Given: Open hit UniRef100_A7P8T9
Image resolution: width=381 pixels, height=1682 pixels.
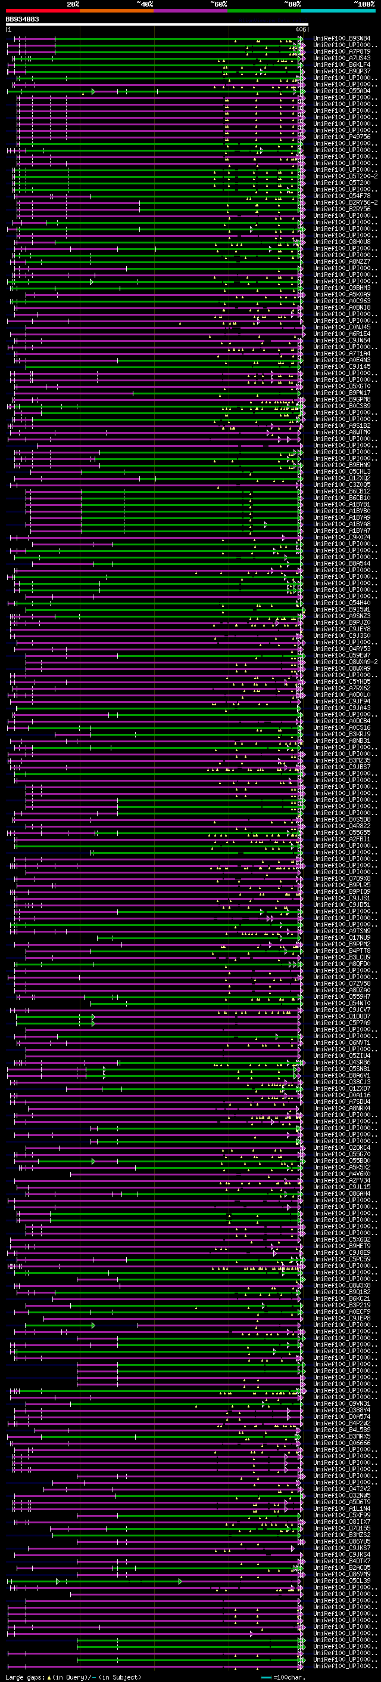Looking at the screenshot, I should click(x=342, y=51).
